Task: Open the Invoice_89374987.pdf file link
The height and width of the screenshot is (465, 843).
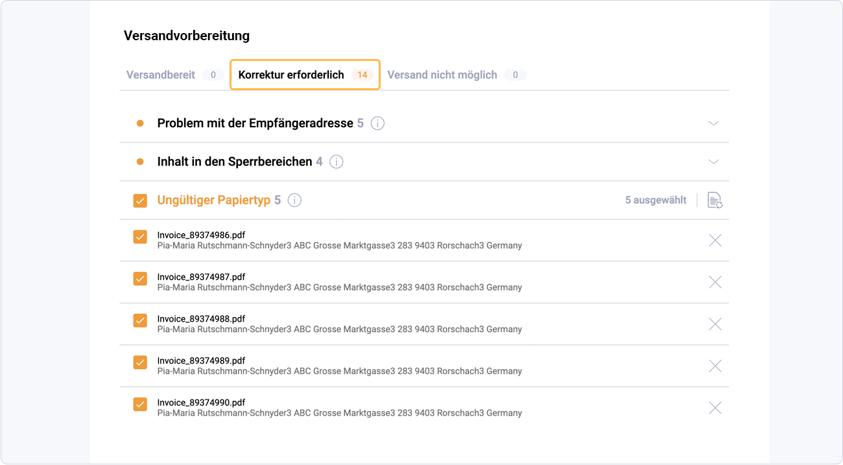Action: [x=201, y=277]
